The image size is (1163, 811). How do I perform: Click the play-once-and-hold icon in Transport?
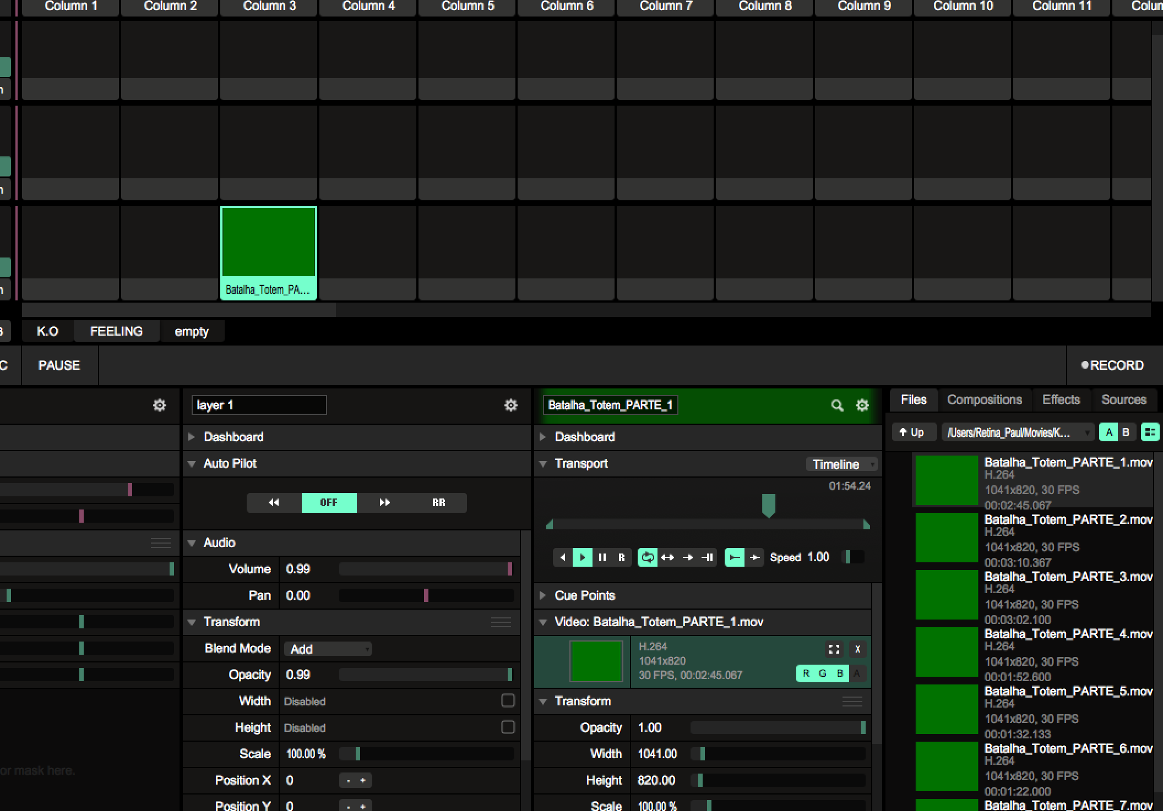[708, 557]
